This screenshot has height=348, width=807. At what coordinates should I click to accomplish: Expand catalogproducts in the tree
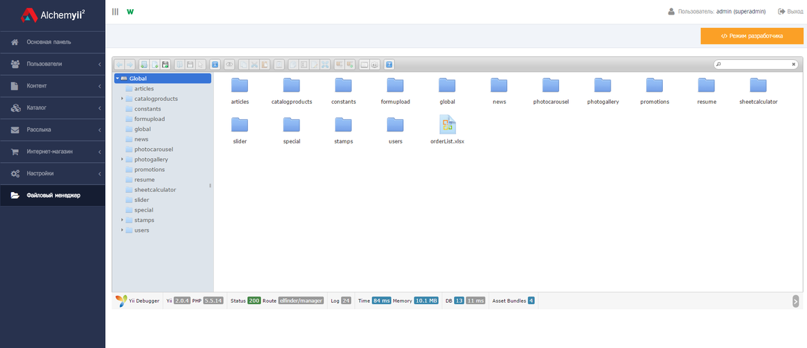tap(122, 98)
